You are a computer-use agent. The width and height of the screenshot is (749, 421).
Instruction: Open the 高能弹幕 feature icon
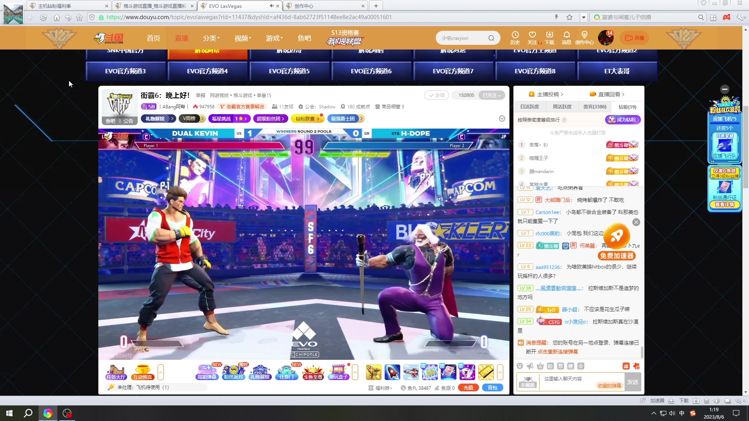[207, 372]
